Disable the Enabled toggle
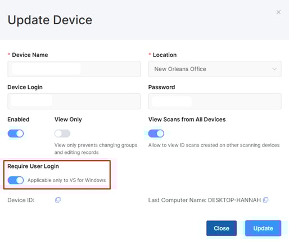The height and width of the screenshot is (244, 289). click(16, 134)
